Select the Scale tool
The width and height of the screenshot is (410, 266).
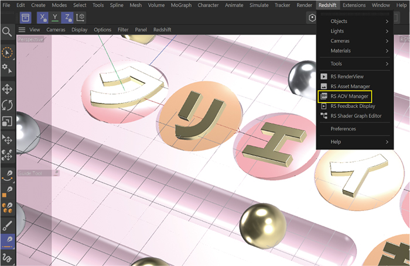click(8, 122)
